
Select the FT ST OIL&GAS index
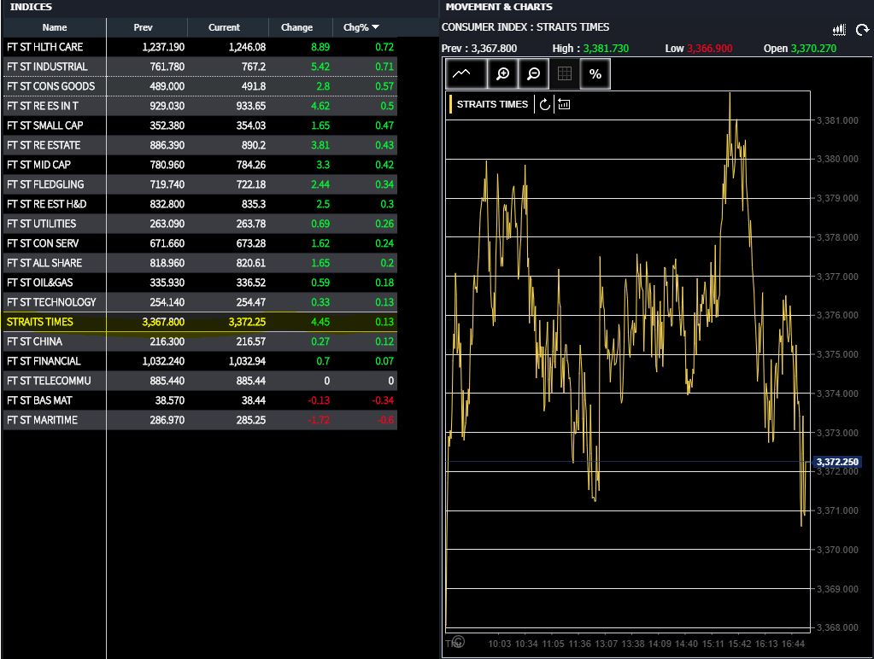(x=200, y=283)
